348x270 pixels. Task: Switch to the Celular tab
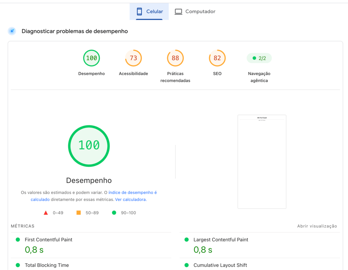coord(149,12)
